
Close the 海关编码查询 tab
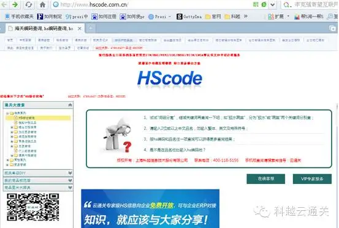pos(80,29)
